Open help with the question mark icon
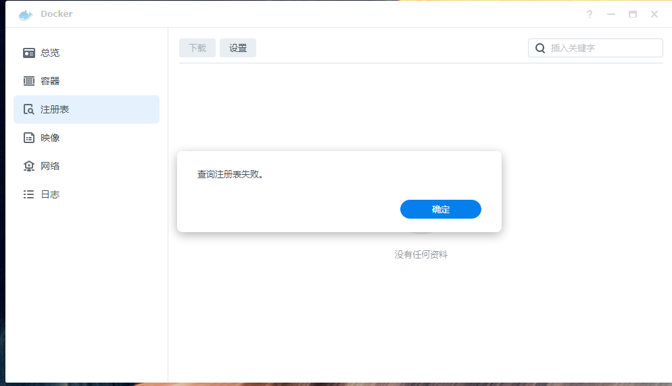The width and height of the screenshot is (672, 386). [590, 14]
